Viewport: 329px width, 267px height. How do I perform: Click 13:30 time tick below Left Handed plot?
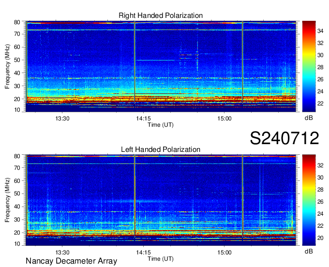[62, 252]
